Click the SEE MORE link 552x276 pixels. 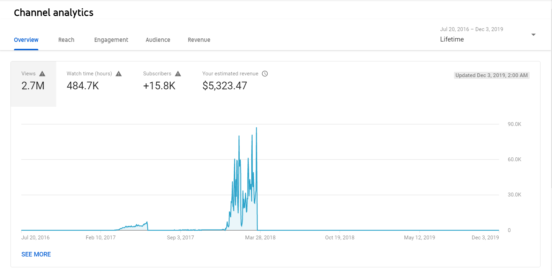click(36, 254)
